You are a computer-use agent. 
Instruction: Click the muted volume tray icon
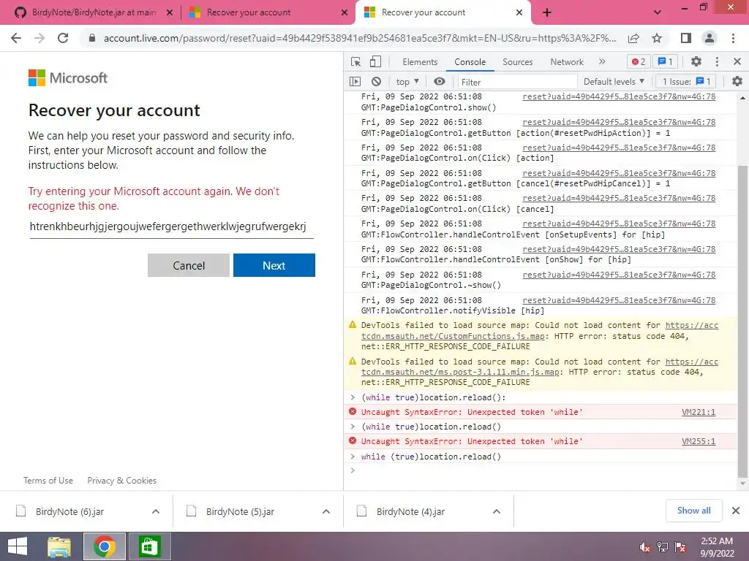tap(645, 547)
